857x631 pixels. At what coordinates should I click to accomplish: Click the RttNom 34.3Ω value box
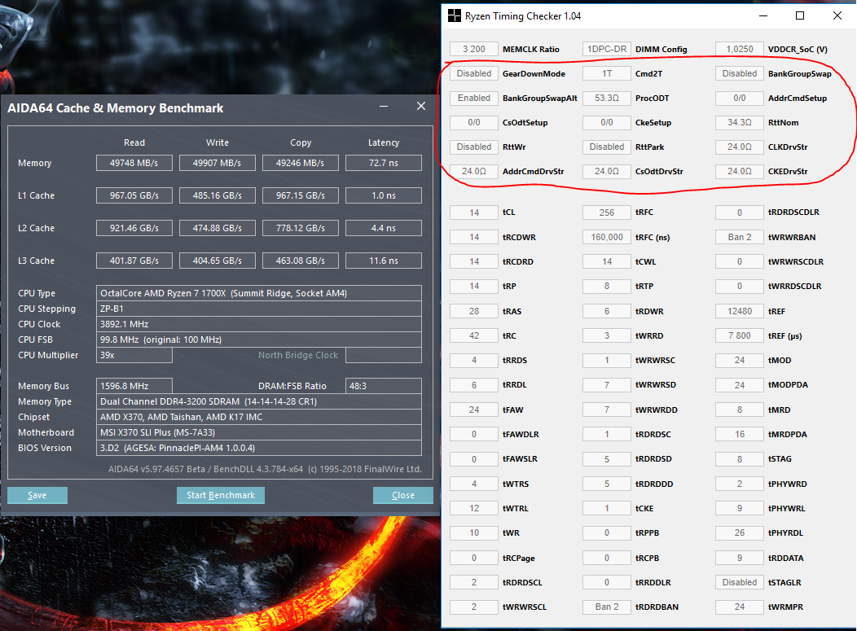740,122
